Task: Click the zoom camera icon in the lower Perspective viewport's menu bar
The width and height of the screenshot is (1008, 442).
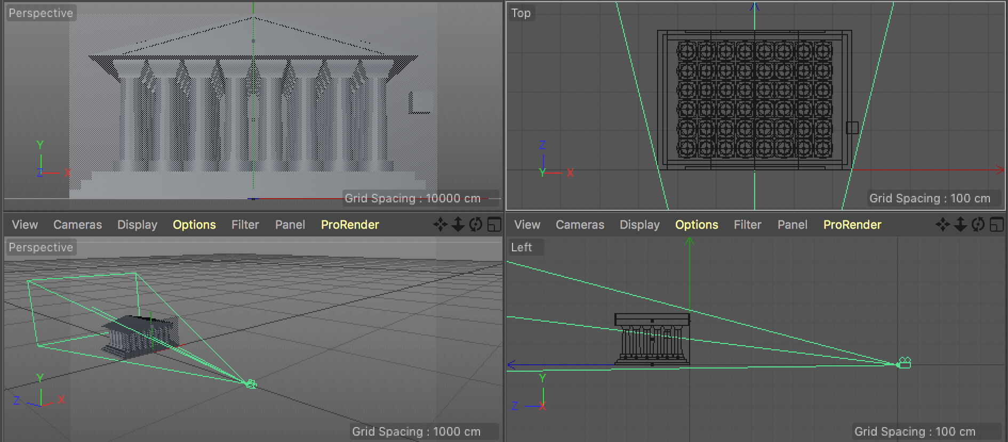Action: (x=458, y=225)
